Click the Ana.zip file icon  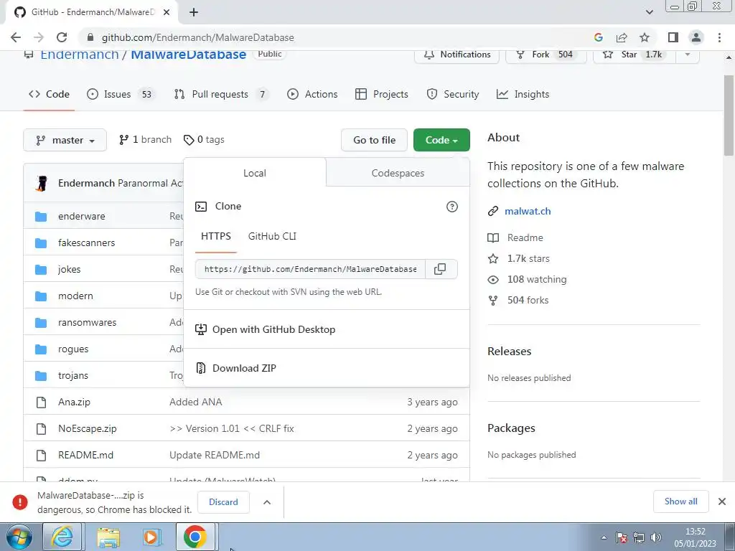click(x=41, y=402)
